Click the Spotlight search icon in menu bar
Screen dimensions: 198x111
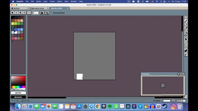tap(161, 2)
